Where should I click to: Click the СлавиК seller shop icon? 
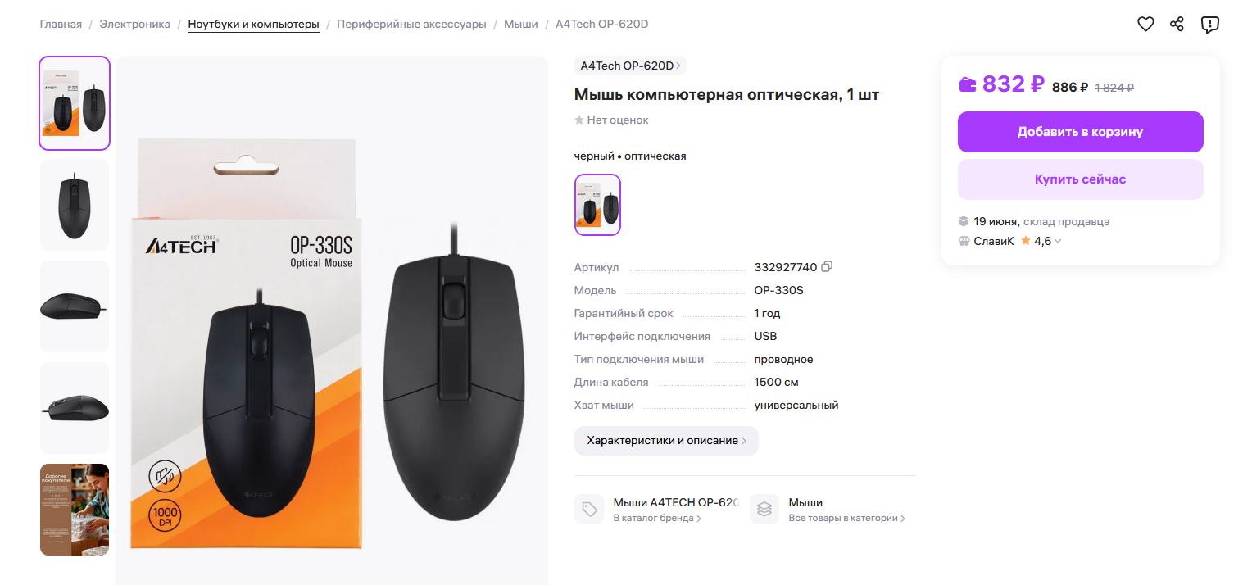click(964, 241)
